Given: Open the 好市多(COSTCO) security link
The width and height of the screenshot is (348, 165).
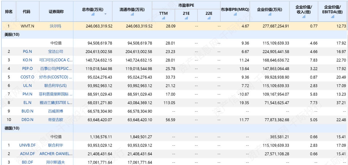Looking at the screenshot, I should (56, 77).
